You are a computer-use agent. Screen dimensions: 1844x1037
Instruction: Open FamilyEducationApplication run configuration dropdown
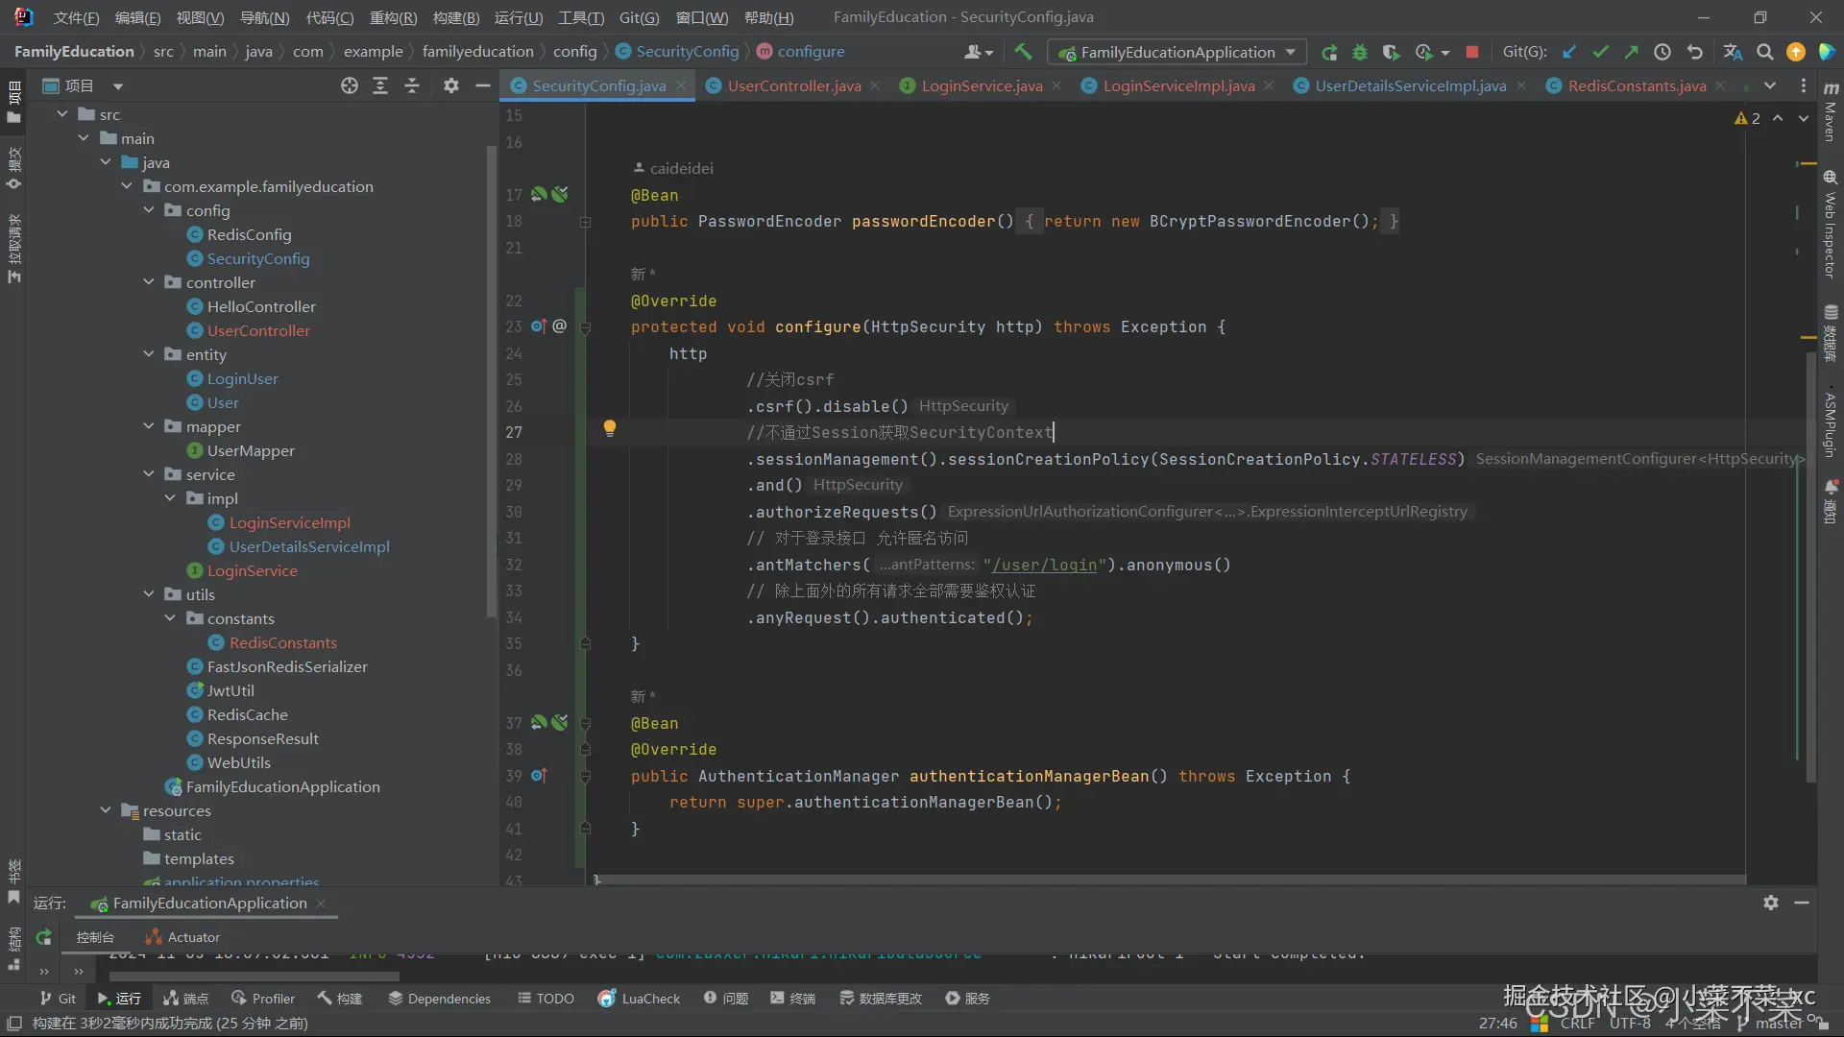tap(1177, 52)
